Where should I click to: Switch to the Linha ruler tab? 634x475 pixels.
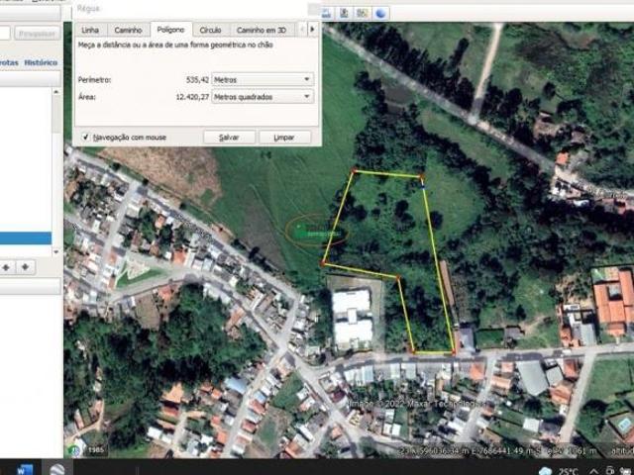pyautogui.click(x=90, y=31)
